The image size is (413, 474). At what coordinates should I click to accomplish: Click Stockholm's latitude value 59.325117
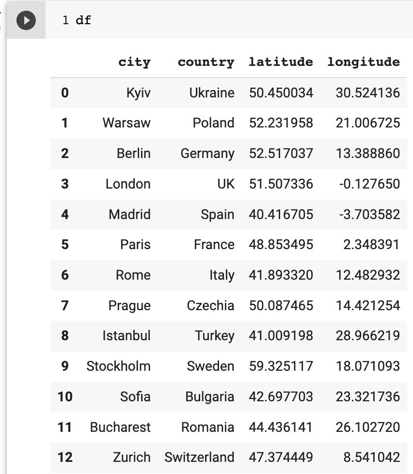281,366
